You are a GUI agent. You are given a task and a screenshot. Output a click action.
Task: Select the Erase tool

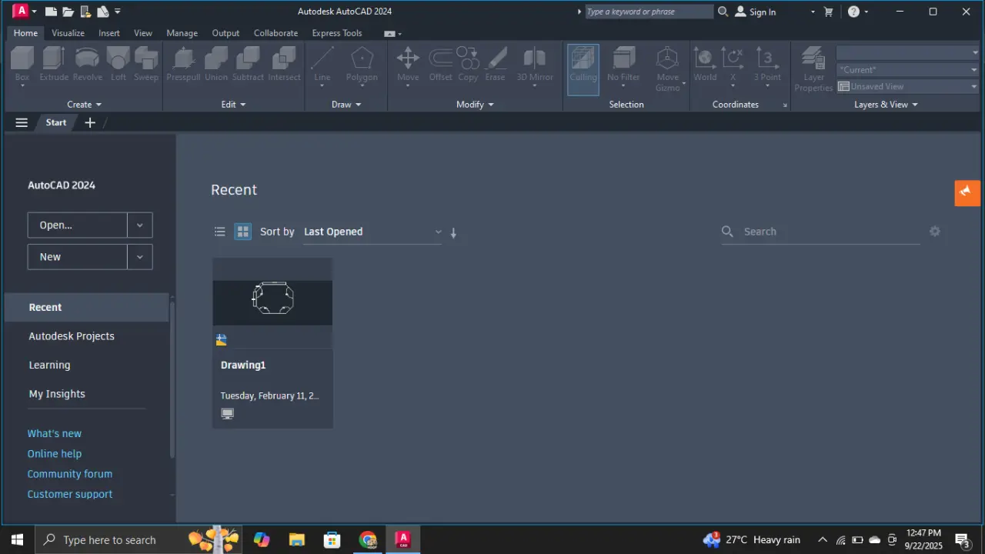click(x=495, y=64)
